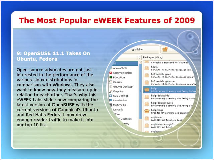The image size is (214, 160).
Task: Select the hplip-hpijs package name
Action: (157, 110)
